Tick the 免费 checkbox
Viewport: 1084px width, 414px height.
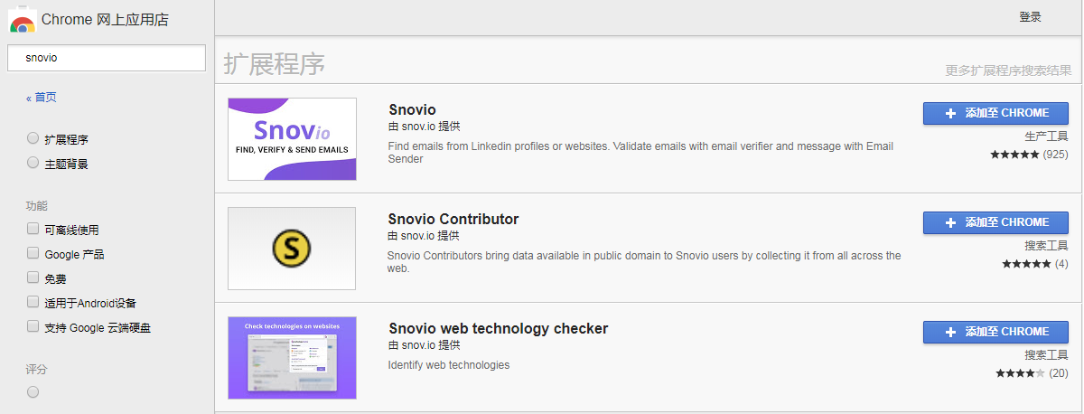coord(33,278)
